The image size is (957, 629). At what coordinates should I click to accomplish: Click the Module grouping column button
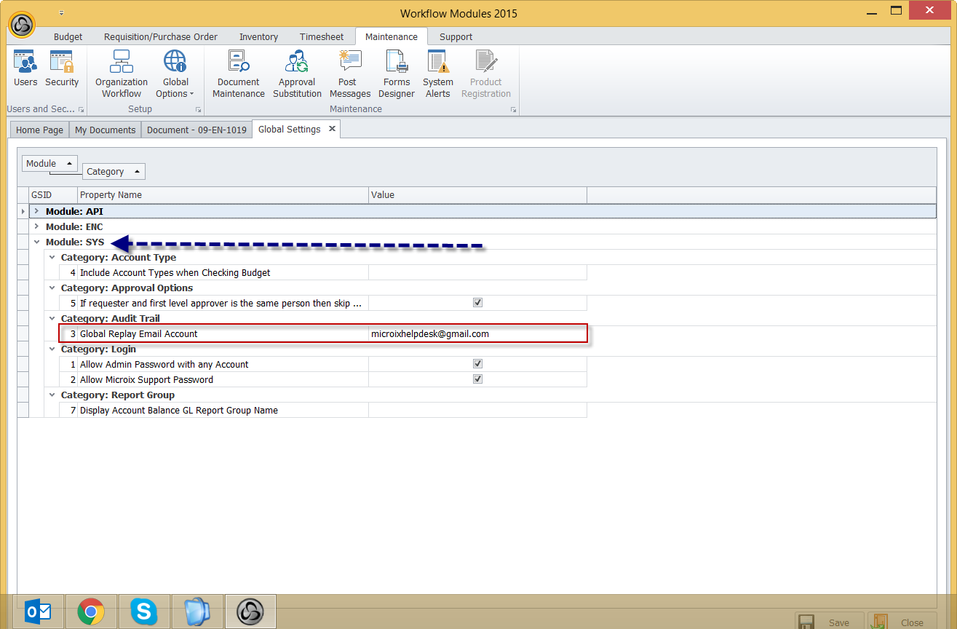pyautogui.click(x=49, y=164)
